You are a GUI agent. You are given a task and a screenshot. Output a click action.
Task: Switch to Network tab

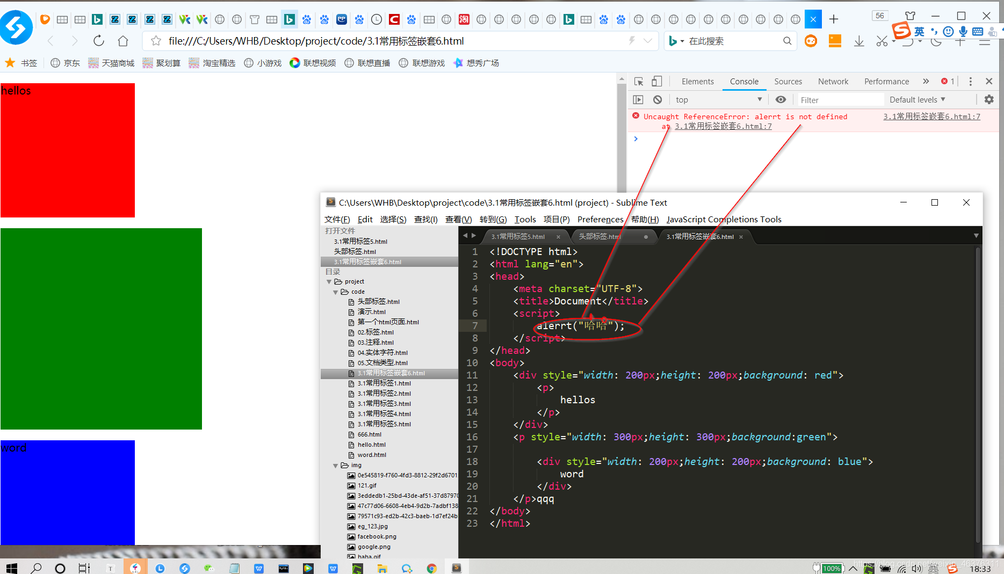pos(833,82)
